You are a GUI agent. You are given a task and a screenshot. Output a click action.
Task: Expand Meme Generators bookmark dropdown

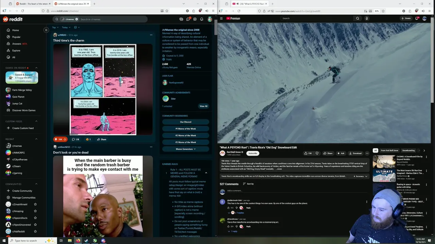186,149
